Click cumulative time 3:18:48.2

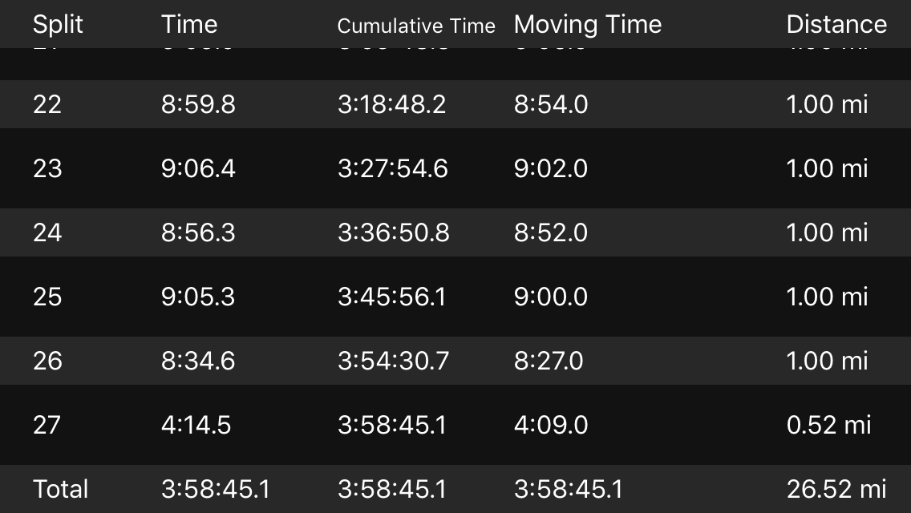(391, 104)
